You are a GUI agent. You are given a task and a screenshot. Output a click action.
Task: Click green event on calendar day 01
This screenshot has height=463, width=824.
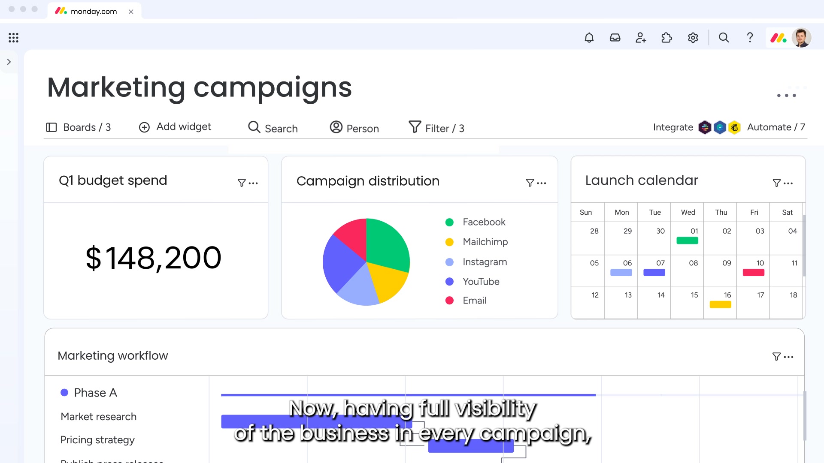click(687, 241)
